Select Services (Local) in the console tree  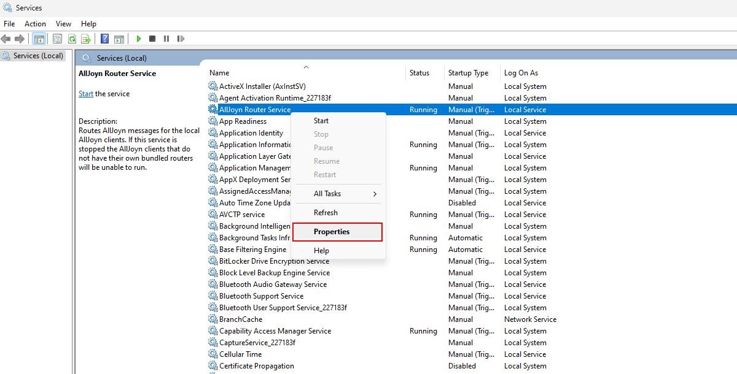click(x=33, y=56)
